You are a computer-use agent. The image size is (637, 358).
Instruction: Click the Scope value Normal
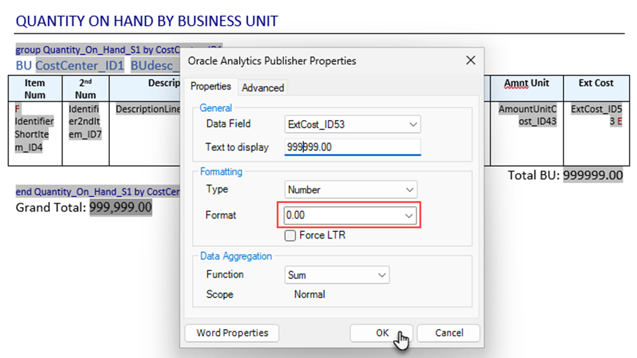(x=309, y=294)
